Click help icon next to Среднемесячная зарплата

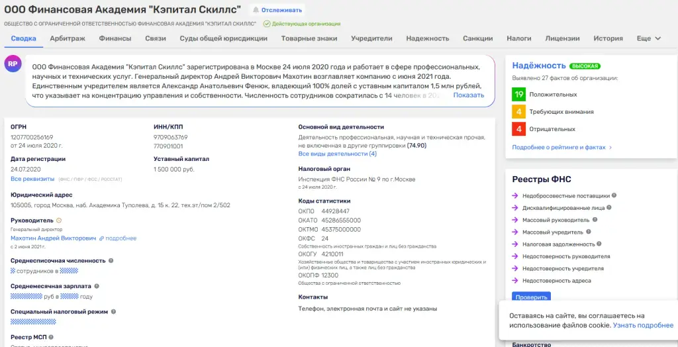click(x=97, y=286)
